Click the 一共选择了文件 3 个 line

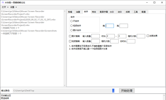tap(10, 28)
